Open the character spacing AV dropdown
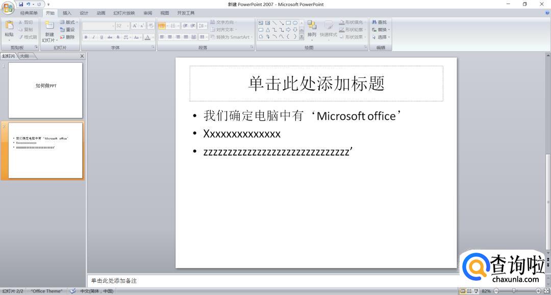The image size is (551, 295). coord(127,37)
